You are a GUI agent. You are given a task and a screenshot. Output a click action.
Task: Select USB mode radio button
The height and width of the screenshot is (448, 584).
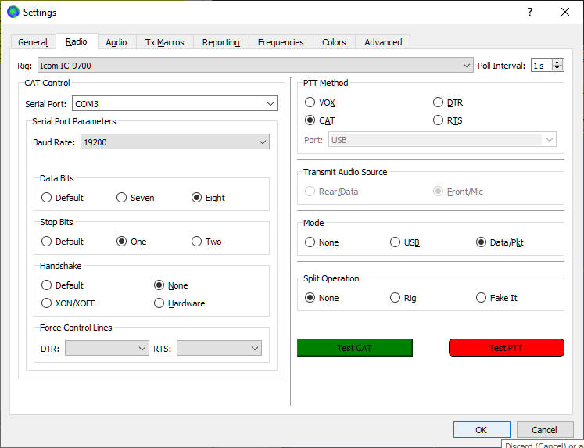click(x=396, y=242)
